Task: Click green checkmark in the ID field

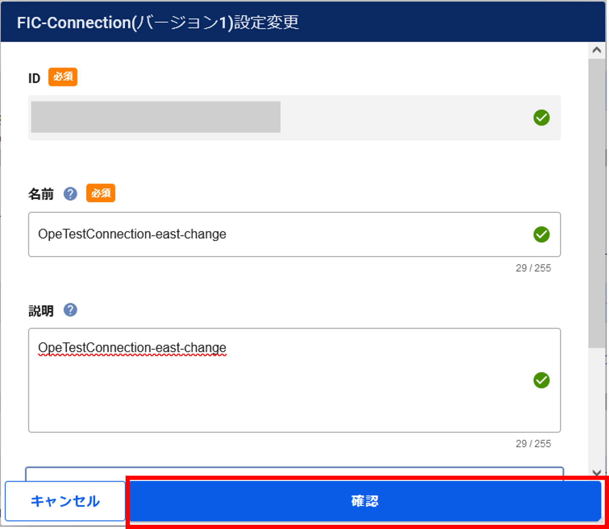Action: coord(541,118)
